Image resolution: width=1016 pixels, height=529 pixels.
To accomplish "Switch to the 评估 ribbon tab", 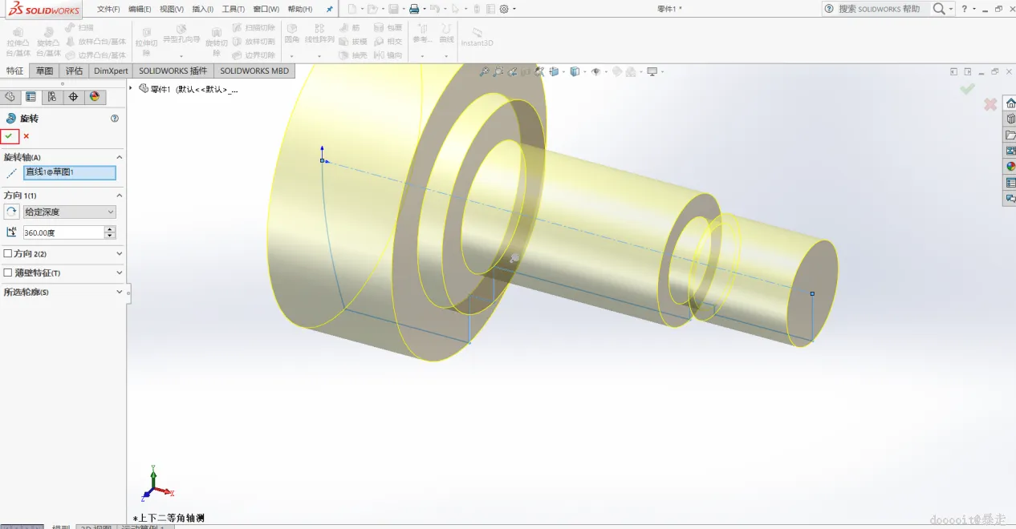I will (74, 71).
